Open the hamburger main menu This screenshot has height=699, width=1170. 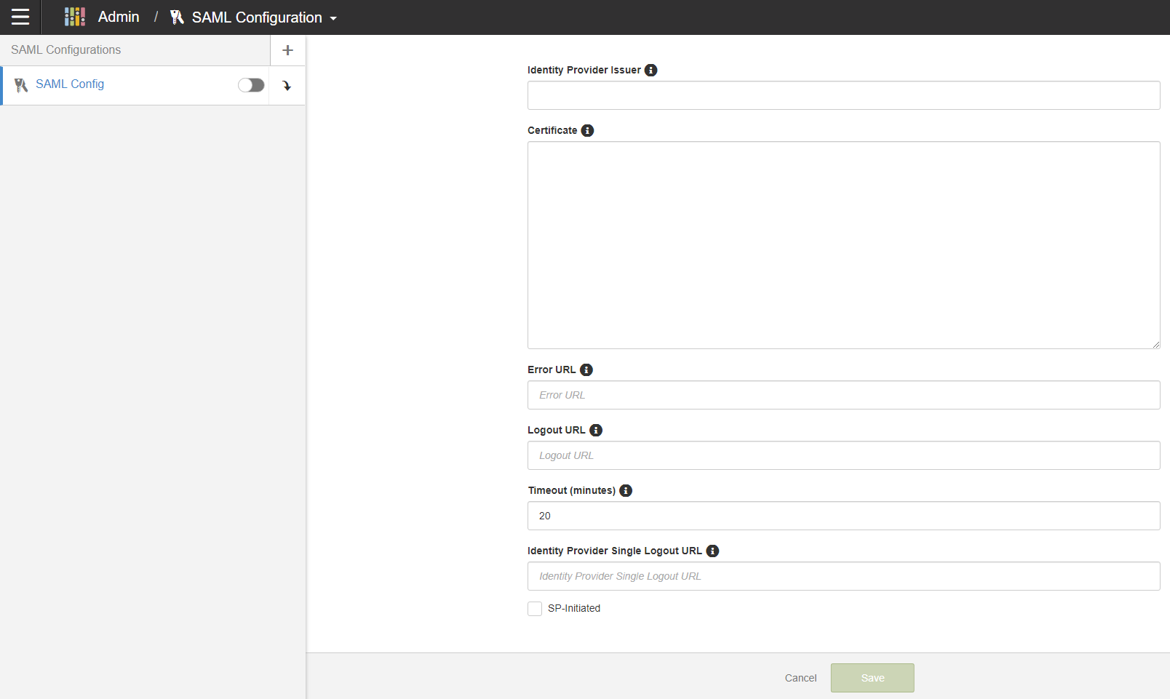pyautogui.click(x=20, y=17)
